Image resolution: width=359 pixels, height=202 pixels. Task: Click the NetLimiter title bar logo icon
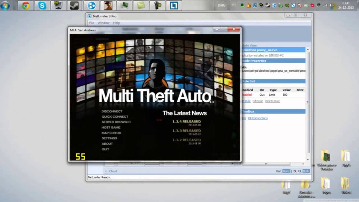click(x=89, y=16)
